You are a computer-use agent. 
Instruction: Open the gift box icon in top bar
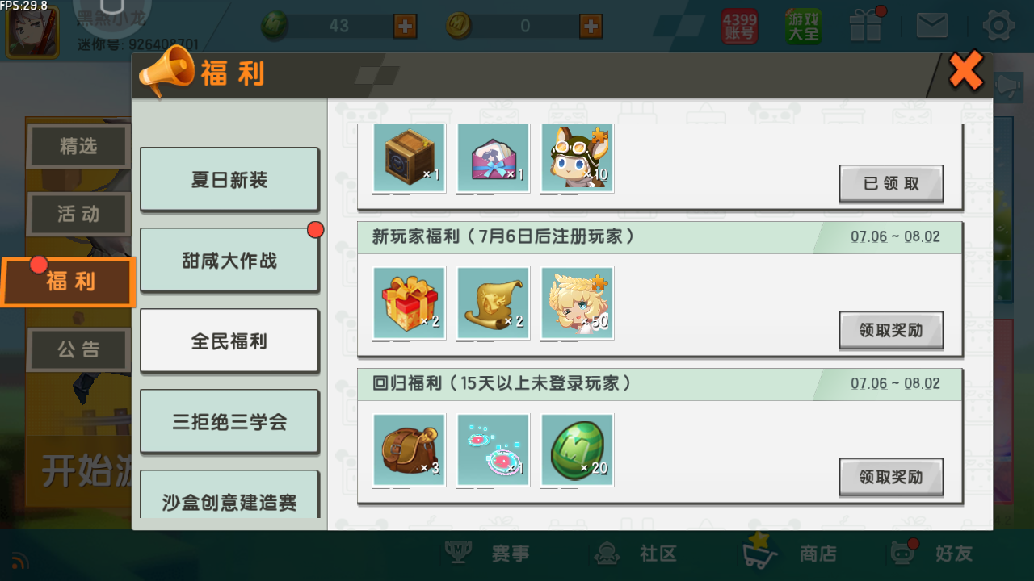(x=867, y=24)
